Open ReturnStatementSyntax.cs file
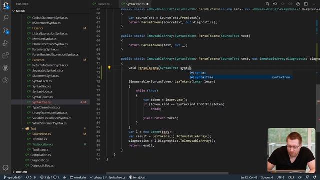Viewport: 320px width, 180px height. [50, 65]
